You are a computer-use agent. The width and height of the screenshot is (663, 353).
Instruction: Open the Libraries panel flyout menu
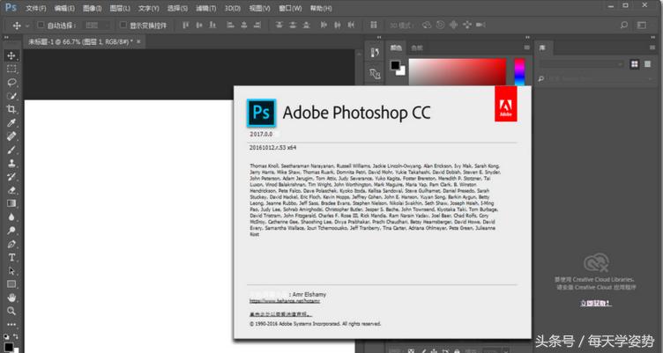[x=652, y=48]
